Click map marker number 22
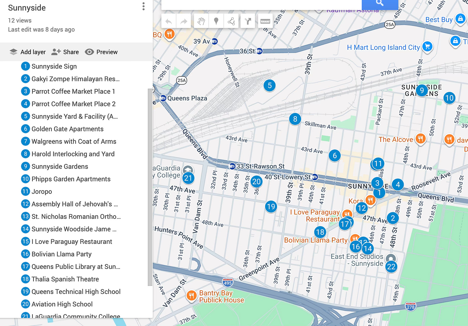468x326 pixels. tap(391, 267)
